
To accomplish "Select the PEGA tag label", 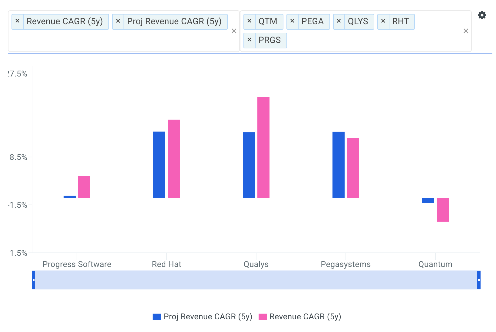I will pyautogui.click(x=312, y=21).
